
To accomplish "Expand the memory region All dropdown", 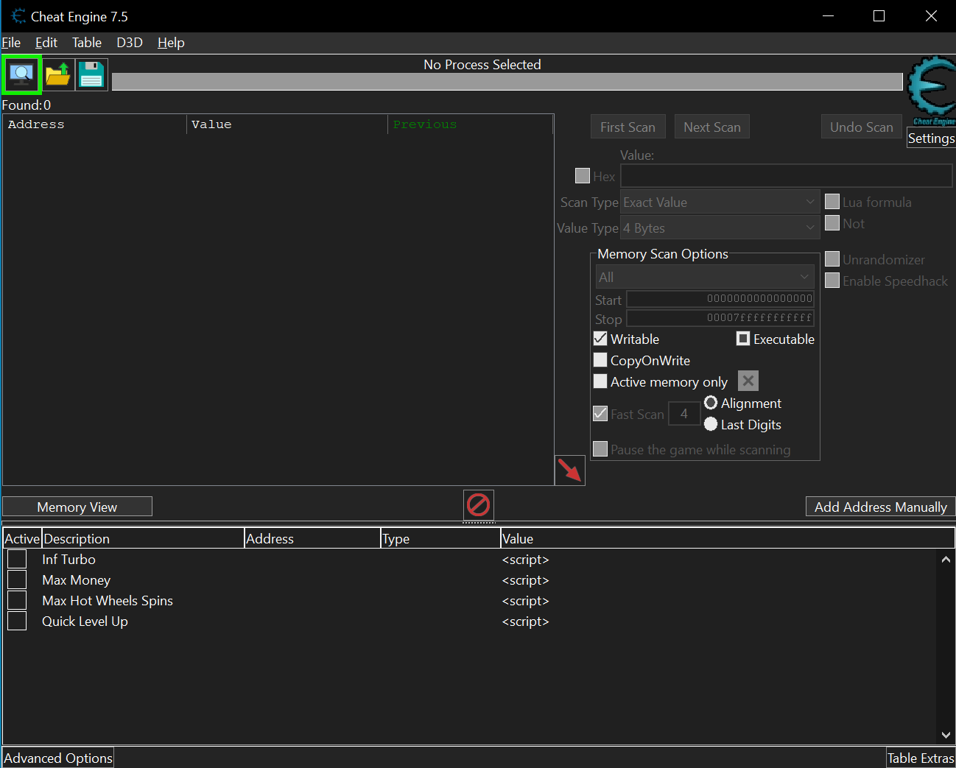I will tap(705, 277).
